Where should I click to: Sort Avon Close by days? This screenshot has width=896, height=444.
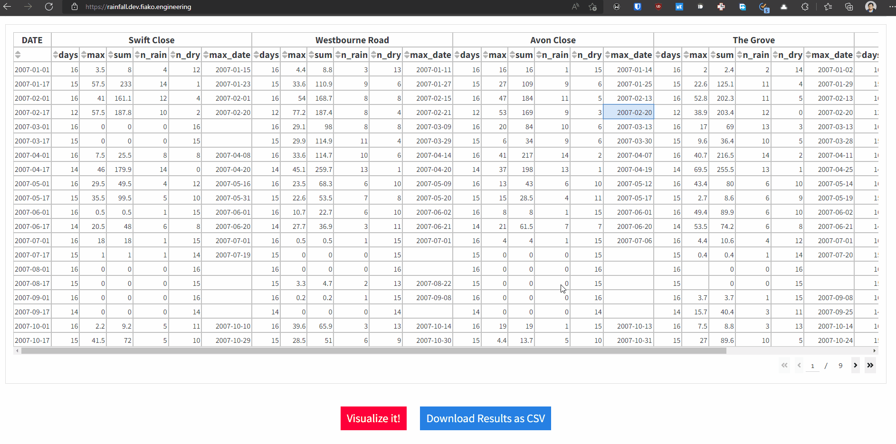(457, 55)
